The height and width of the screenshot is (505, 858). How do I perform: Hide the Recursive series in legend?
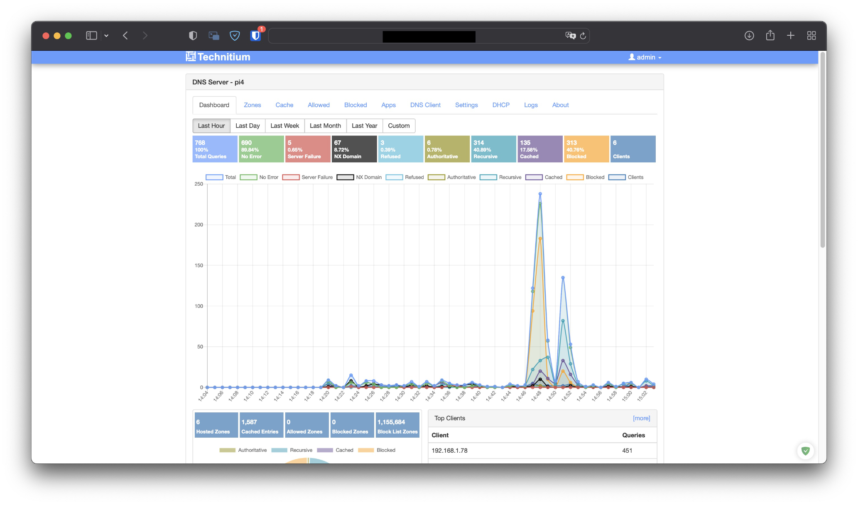tap(510, 177)
